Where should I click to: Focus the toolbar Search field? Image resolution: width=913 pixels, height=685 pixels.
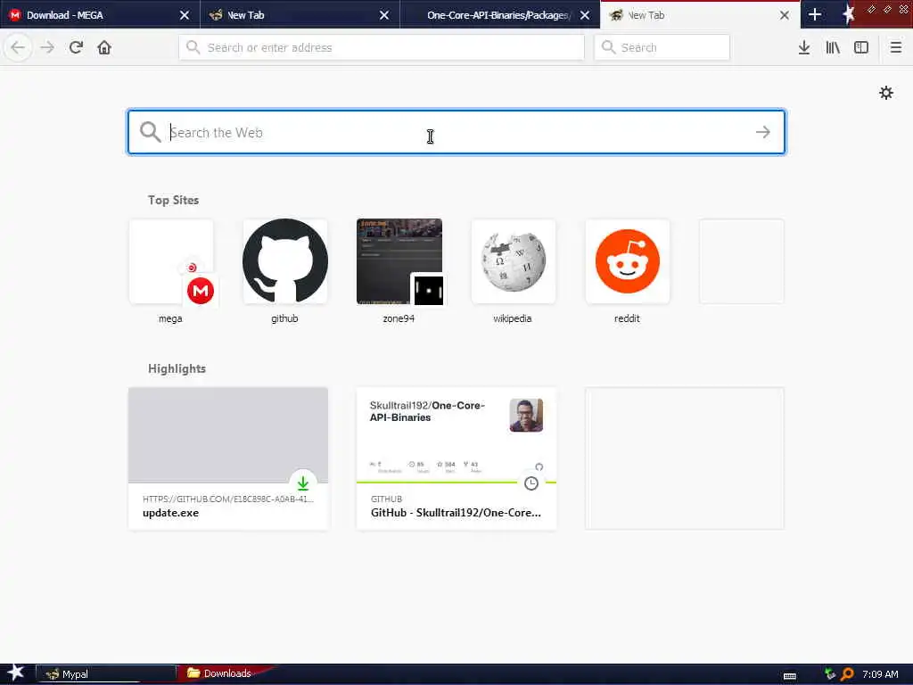click(x=662, y=47)
